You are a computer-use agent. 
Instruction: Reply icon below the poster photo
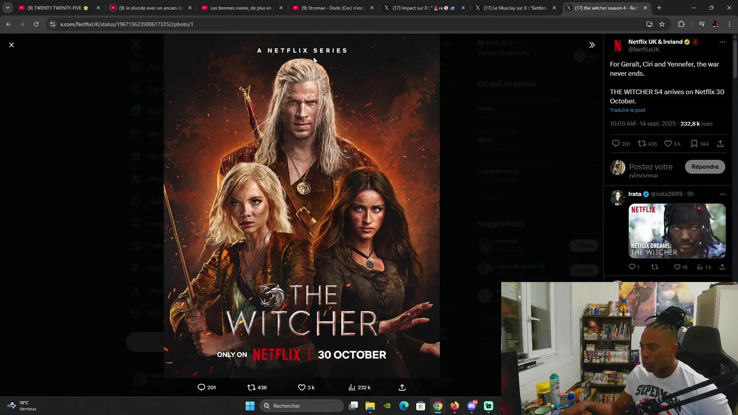201,387
